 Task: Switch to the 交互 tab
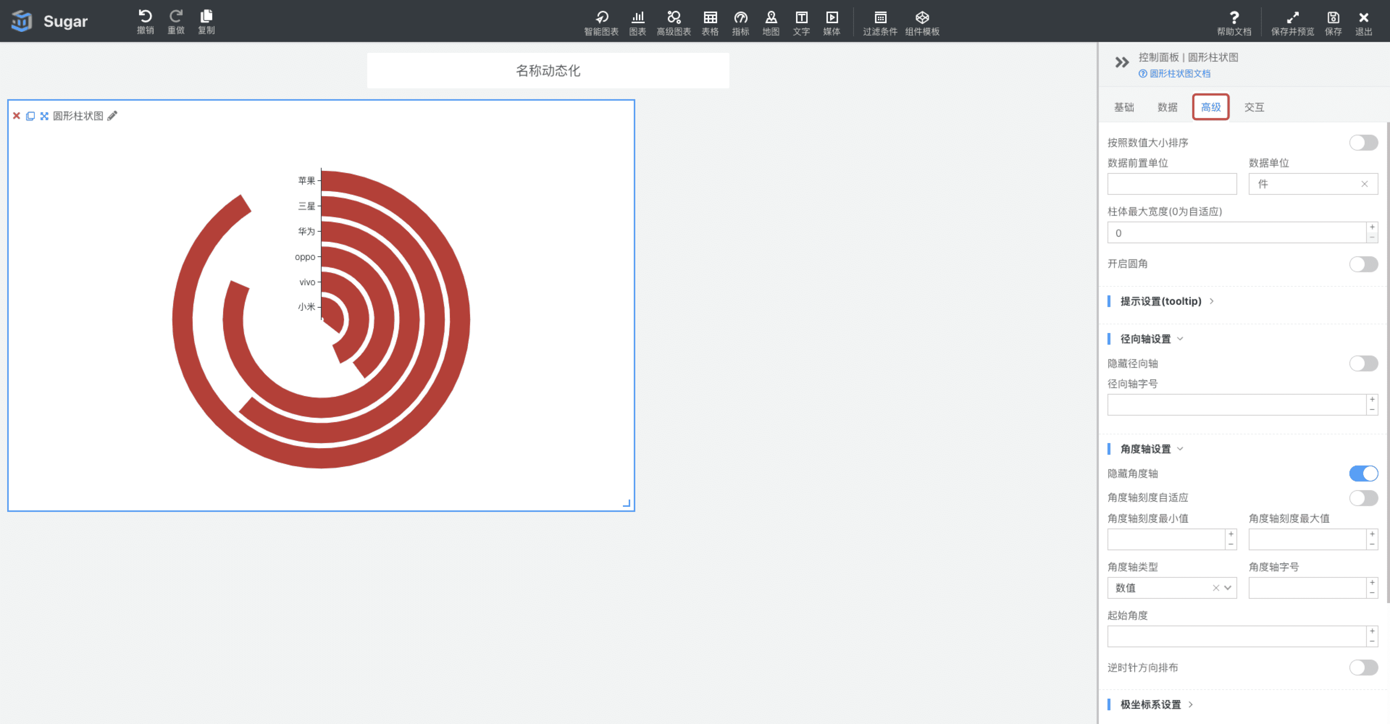pos(1254,107)
